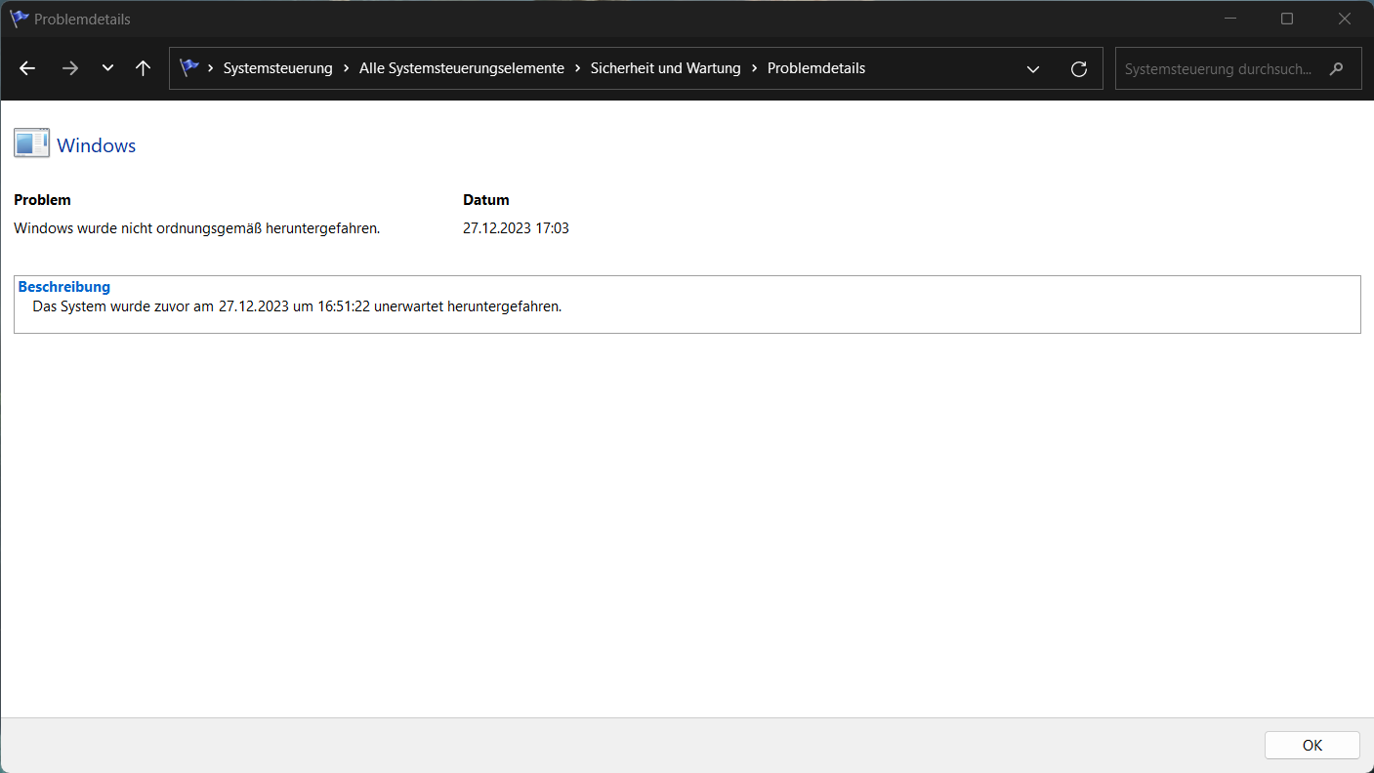Click the Datum column header
Viewport: 1374px width, 773px height.
point(486,200)
